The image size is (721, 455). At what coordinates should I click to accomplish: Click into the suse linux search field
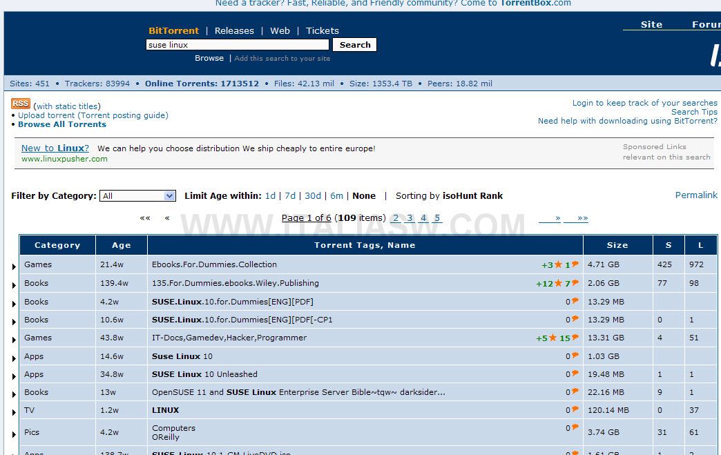pos(238,45)
